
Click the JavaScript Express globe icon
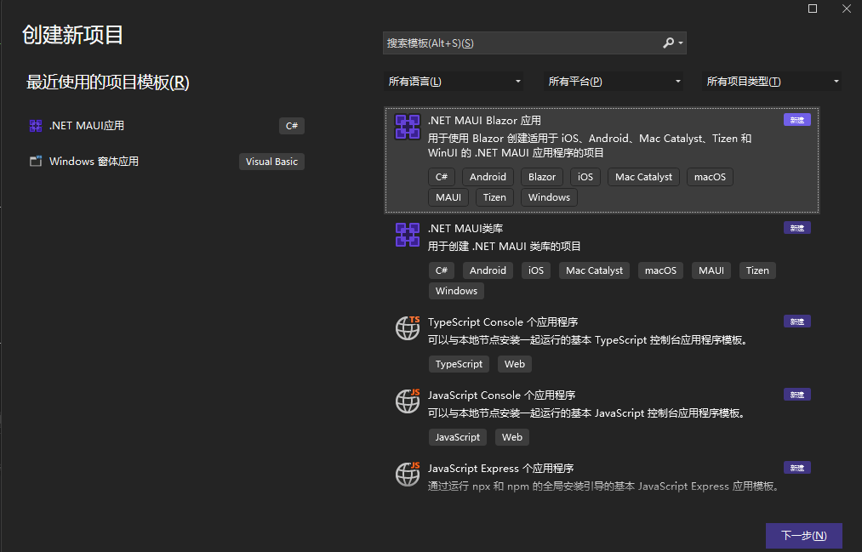click(x=408, y=474)
